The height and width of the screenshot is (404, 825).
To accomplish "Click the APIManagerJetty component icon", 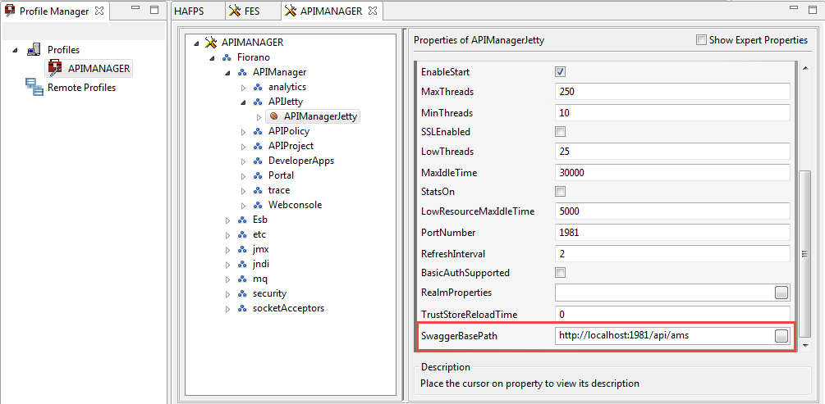I will (273, 116).
